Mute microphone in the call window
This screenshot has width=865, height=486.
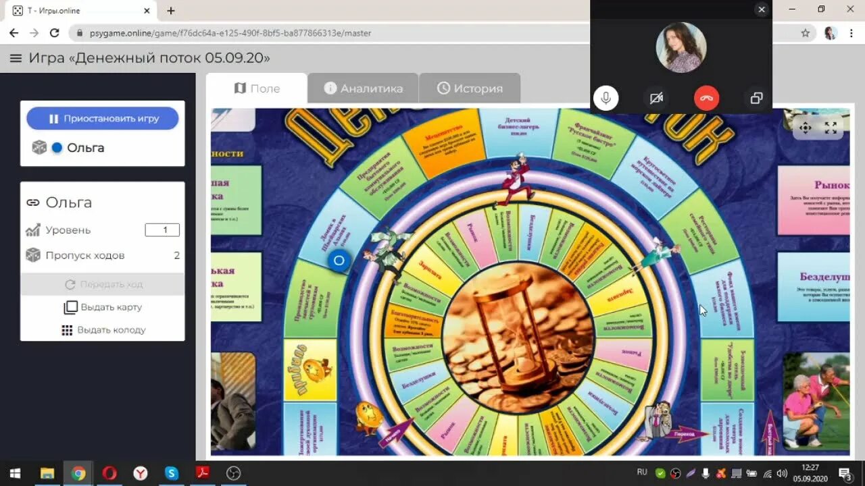605,99
